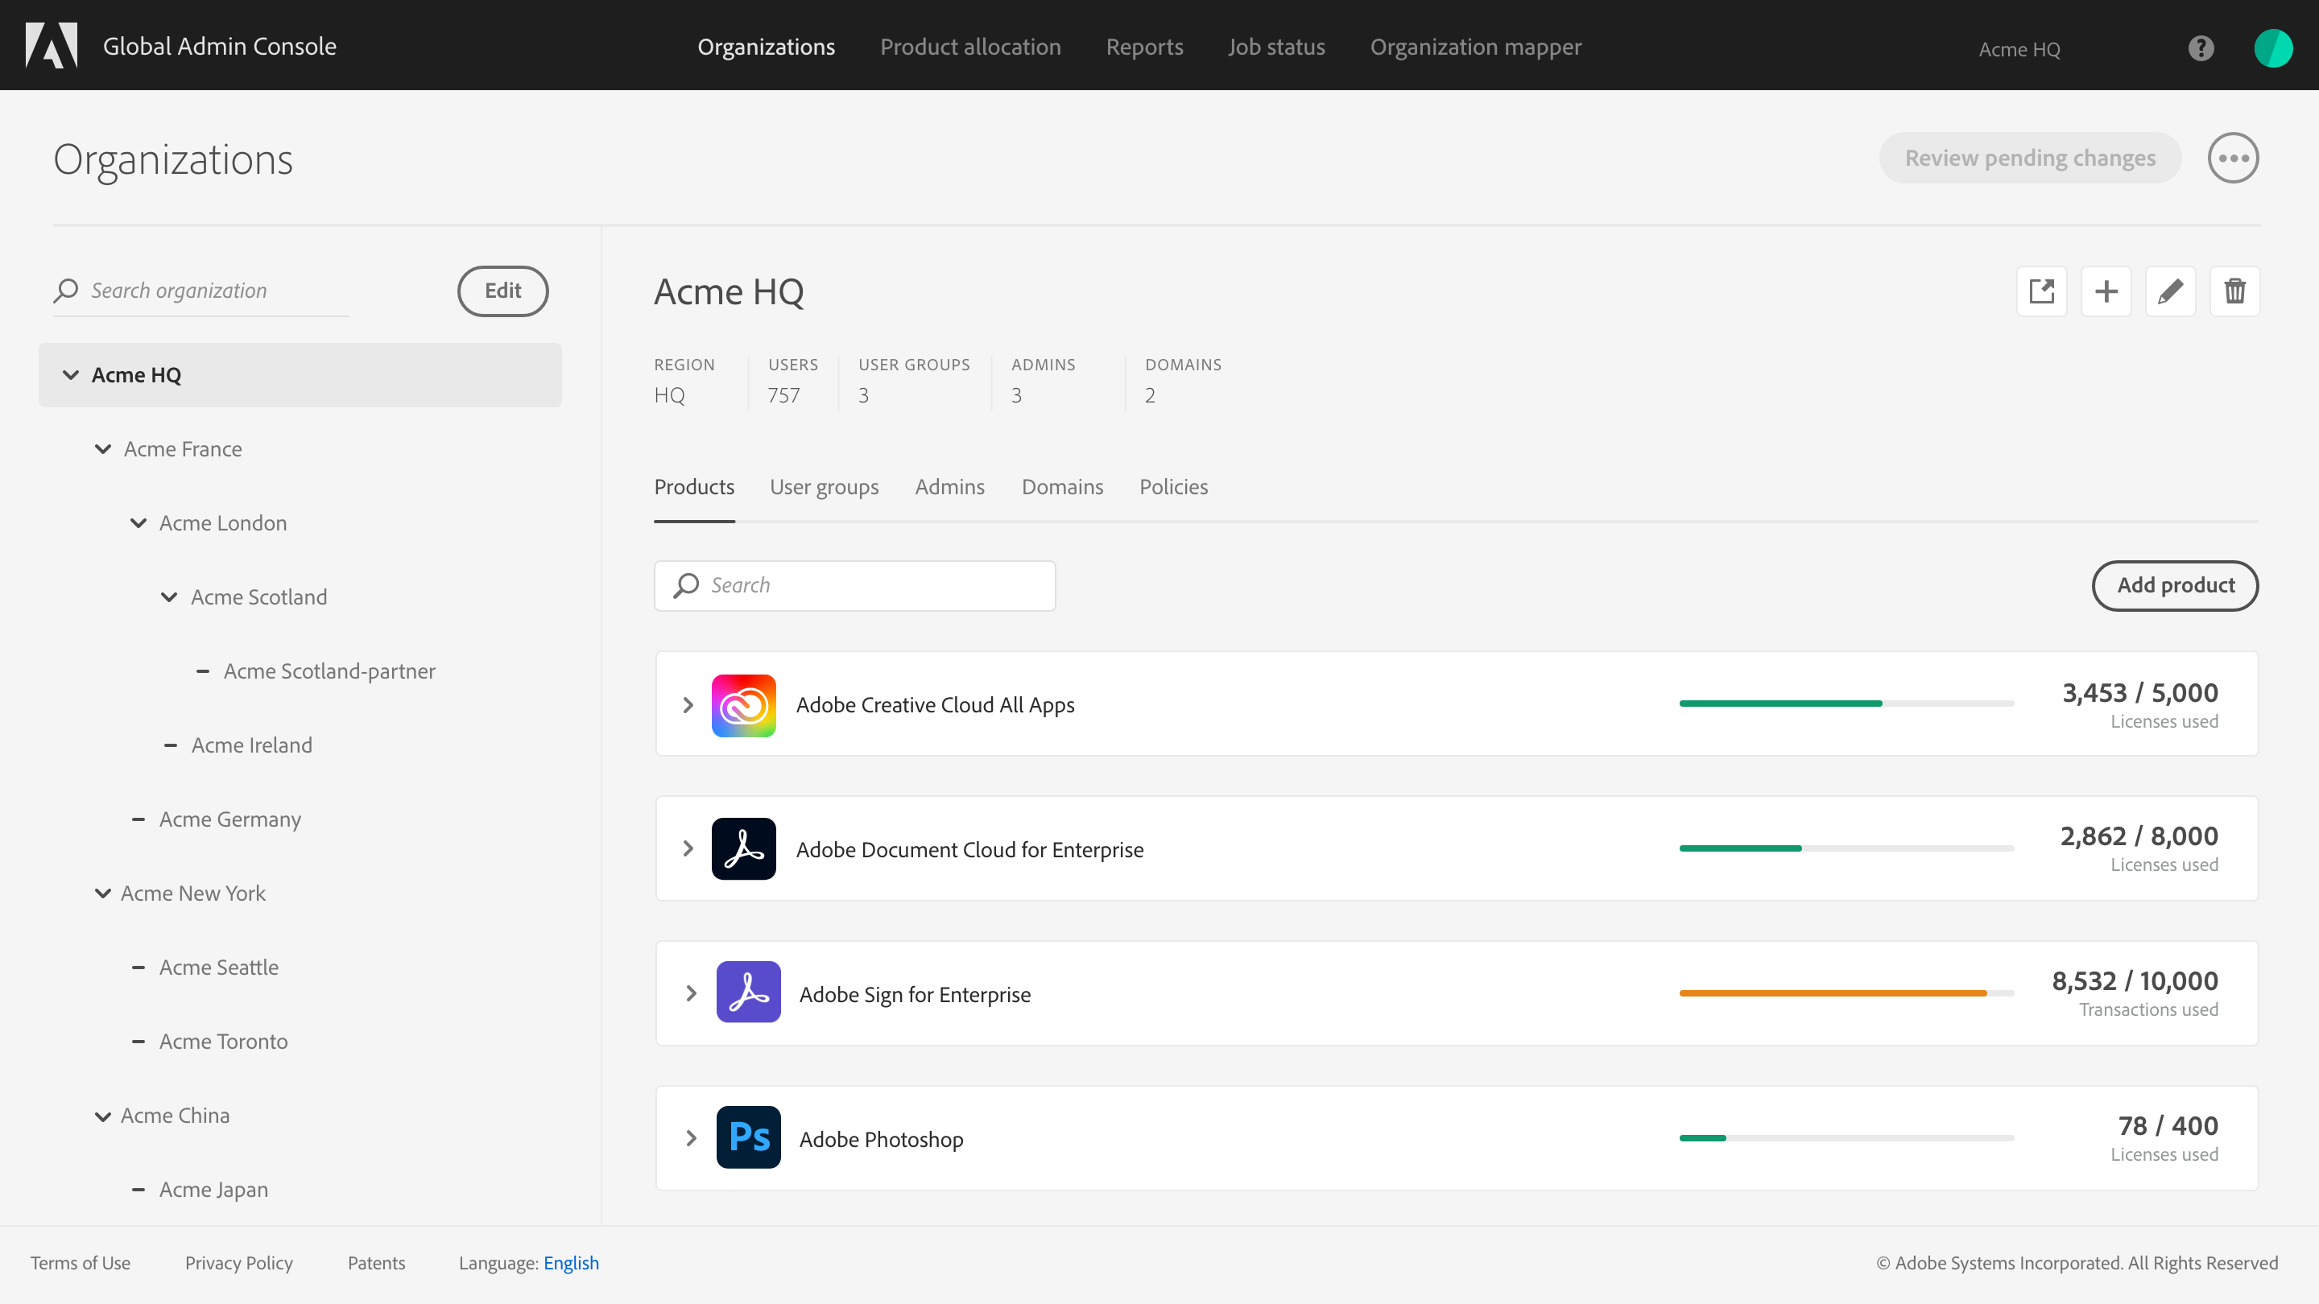Open the Terms of Use link

tap(81, 1264)
